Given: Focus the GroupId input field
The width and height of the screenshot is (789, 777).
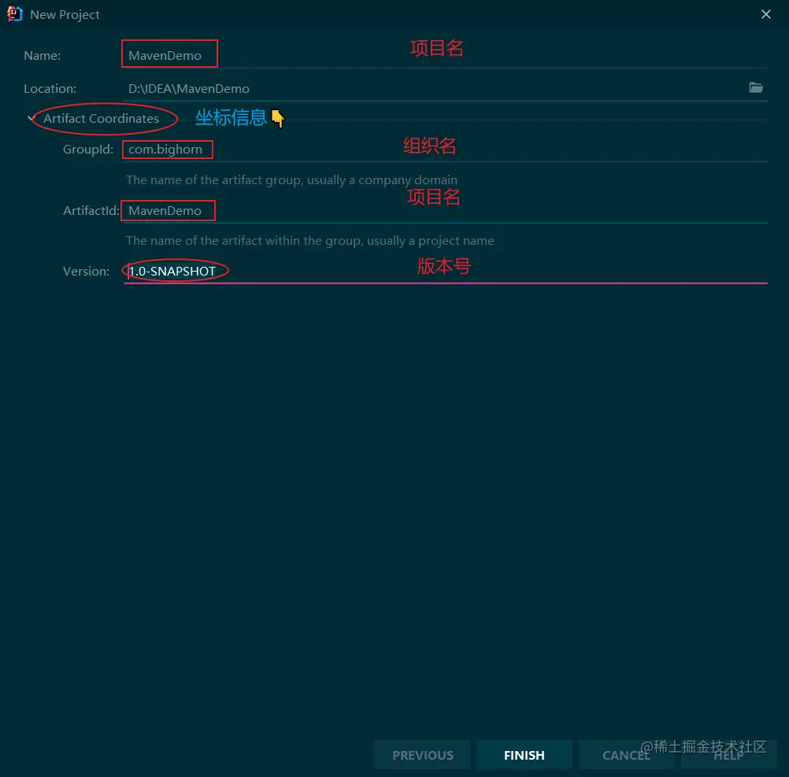Looking at the screenshot, I should [446, 150].
